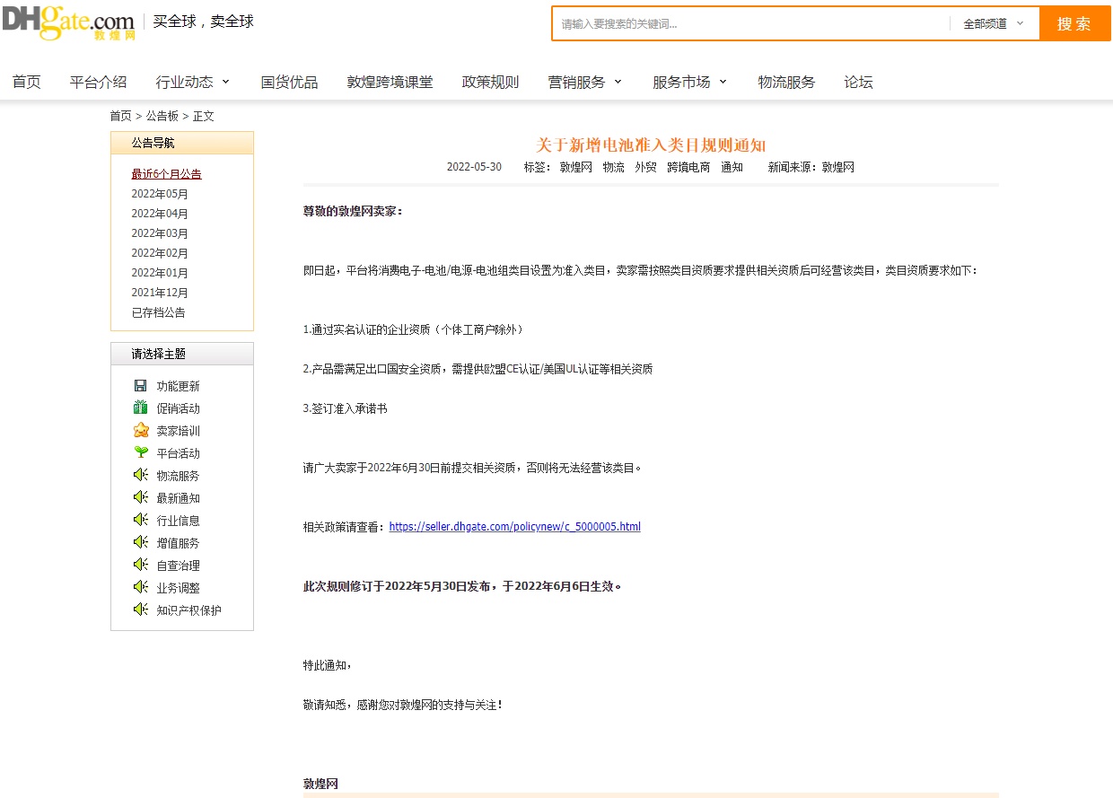Click the 敦煌网 tag under the title
Viewport: 1113px width, 798px height.
[576, 167]
